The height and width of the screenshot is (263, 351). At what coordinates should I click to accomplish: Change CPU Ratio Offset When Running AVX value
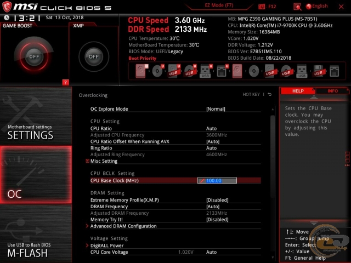[x=213, y=141]
